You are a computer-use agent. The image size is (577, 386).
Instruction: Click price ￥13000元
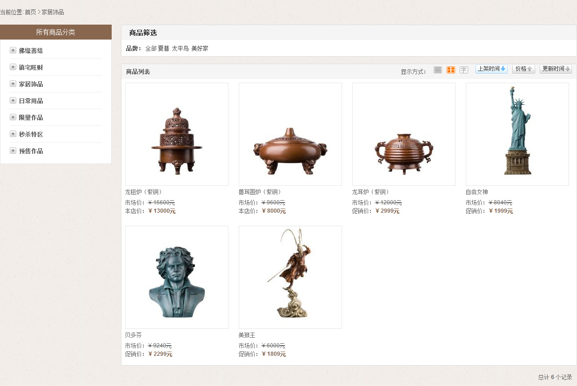pos(162,211)
